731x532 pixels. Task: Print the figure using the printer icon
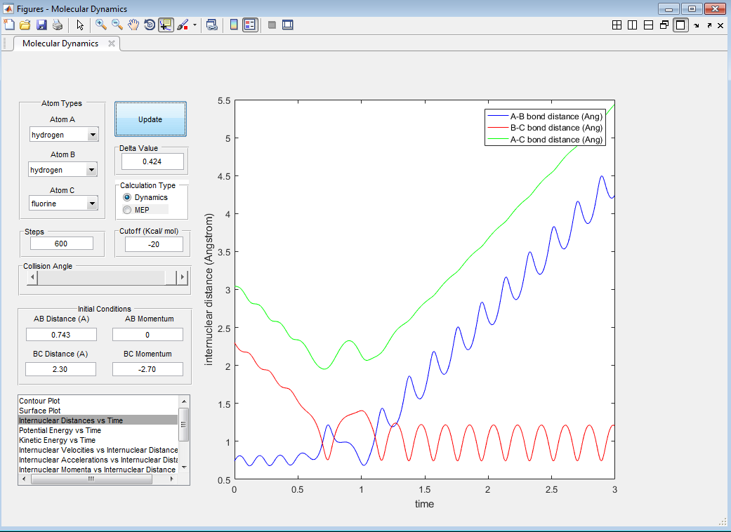click(x=58, y=25)
